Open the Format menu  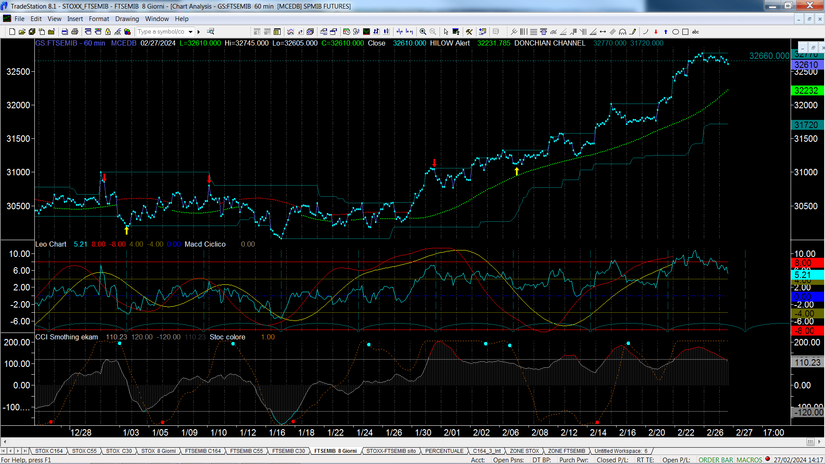pyautogui.click(x=99, y=19)
